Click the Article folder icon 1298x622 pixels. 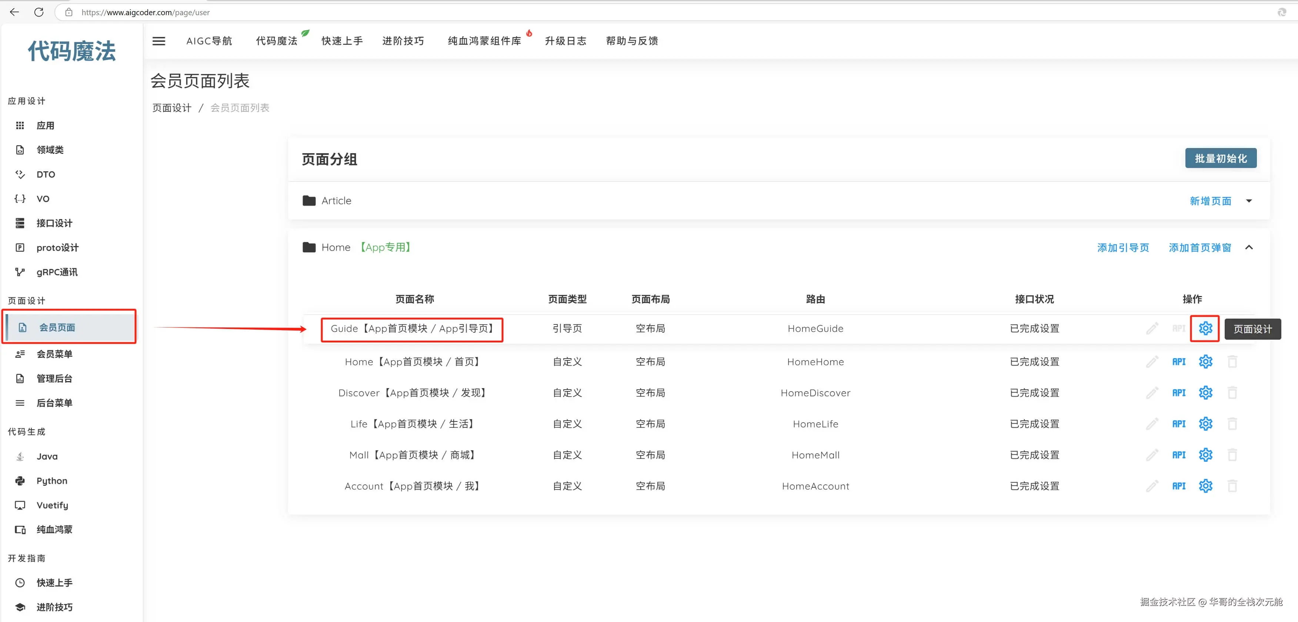(309, 201)
